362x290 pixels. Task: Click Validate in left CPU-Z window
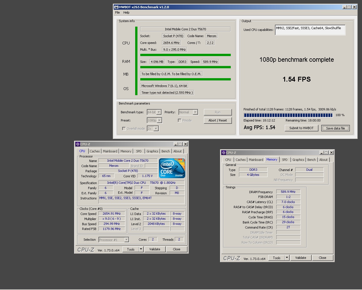coord(155,249)
